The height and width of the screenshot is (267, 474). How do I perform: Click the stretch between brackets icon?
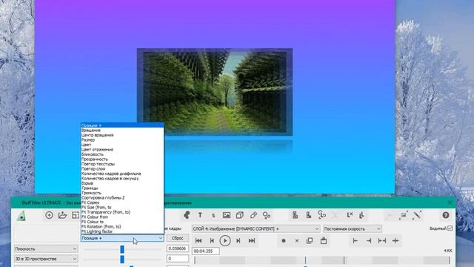(x=382, y=240)
